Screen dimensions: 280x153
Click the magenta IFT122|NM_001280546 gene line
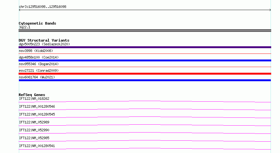tap(145, 109)
